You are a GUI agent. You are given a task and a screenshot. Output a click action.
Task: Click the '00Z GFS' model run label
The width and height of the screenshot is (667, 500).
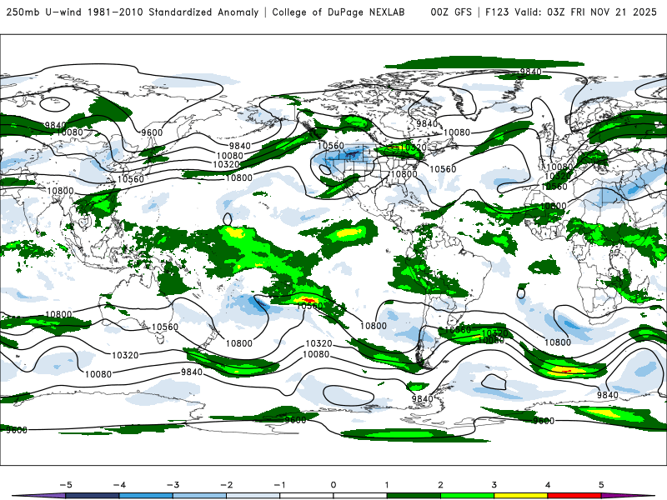tap(451, 12)
